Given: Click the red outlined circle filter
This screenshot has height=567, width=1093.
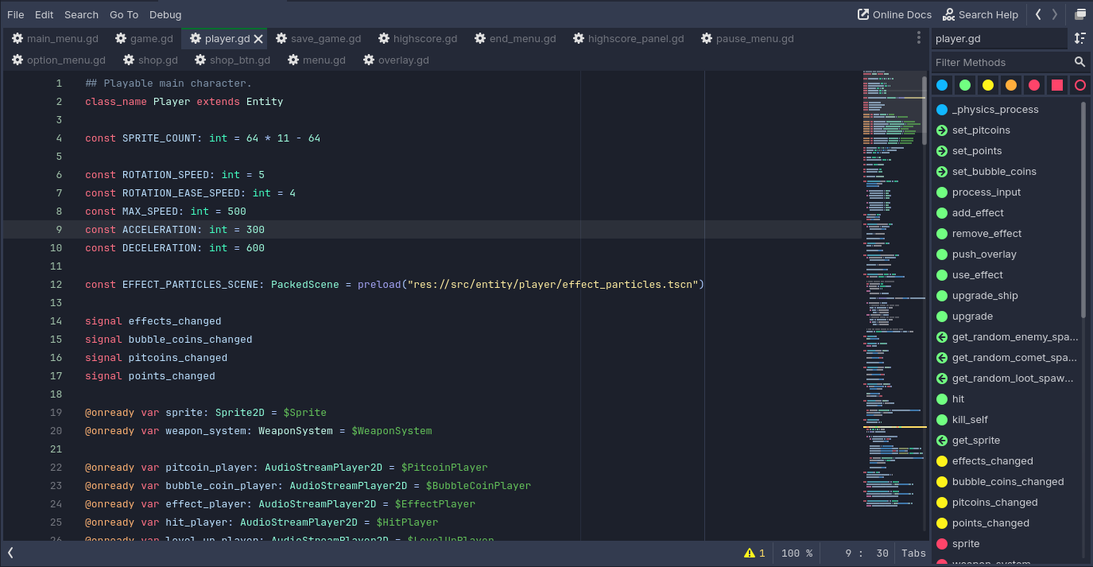Looking at the screenshot, I should [x=1079, y=85].
